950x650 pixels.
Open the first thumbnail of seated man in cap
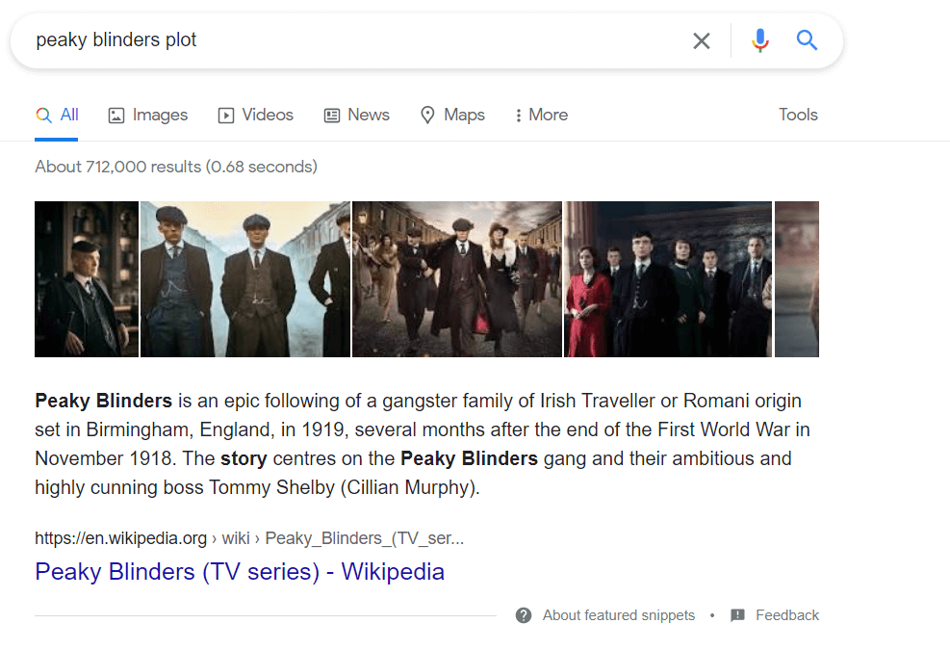pos(87,279)
